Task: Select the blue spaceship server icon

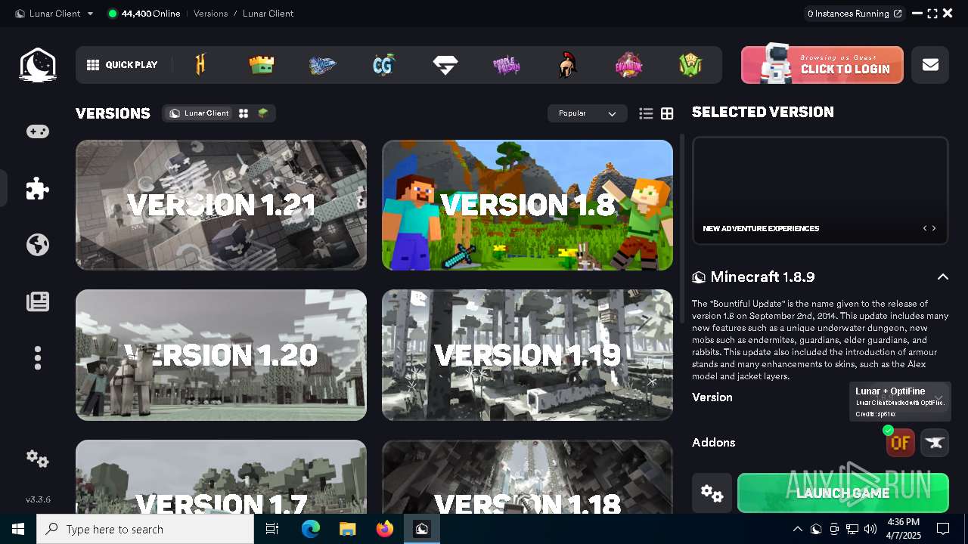Action: [x=323, y=65]
